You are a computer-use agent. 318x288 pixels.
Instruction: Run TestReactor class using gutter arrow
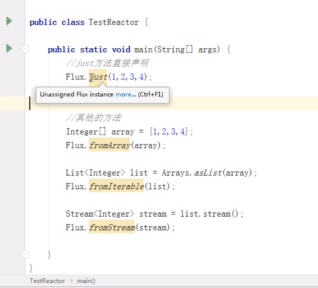click(x=9, y=21)
